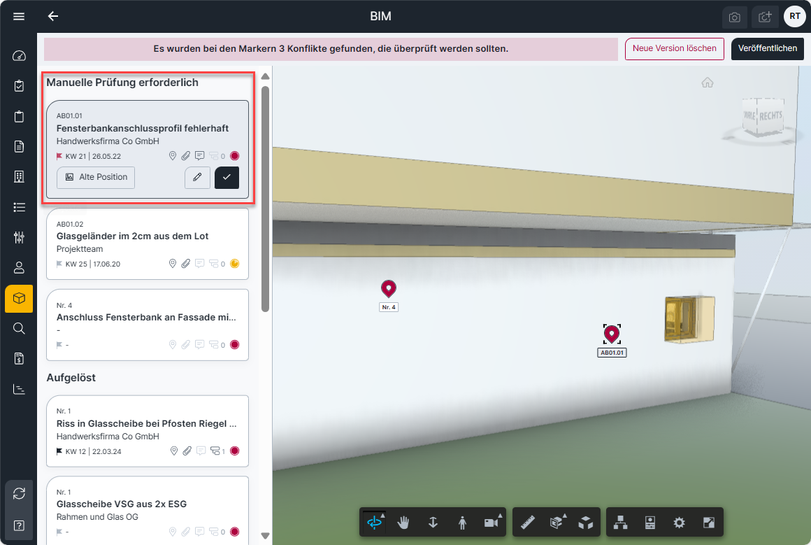Open the model browser hierarchy icon
This screenshot has height=545, width=811.
tap(621, 523)
